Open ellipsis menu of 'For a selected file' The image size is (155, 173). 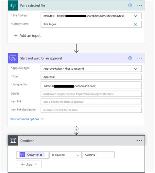(140, 6)
